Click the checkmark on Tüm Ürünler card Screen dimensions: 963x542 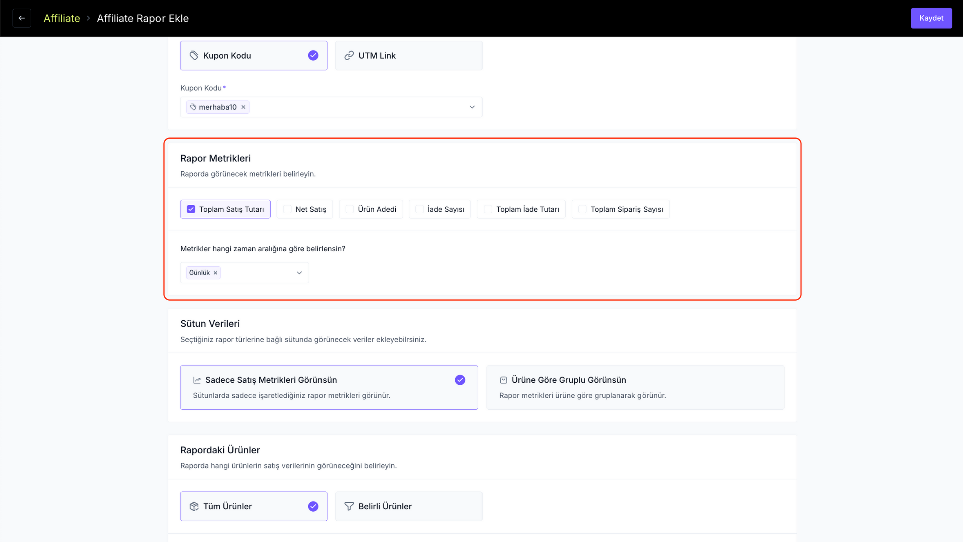313,507
